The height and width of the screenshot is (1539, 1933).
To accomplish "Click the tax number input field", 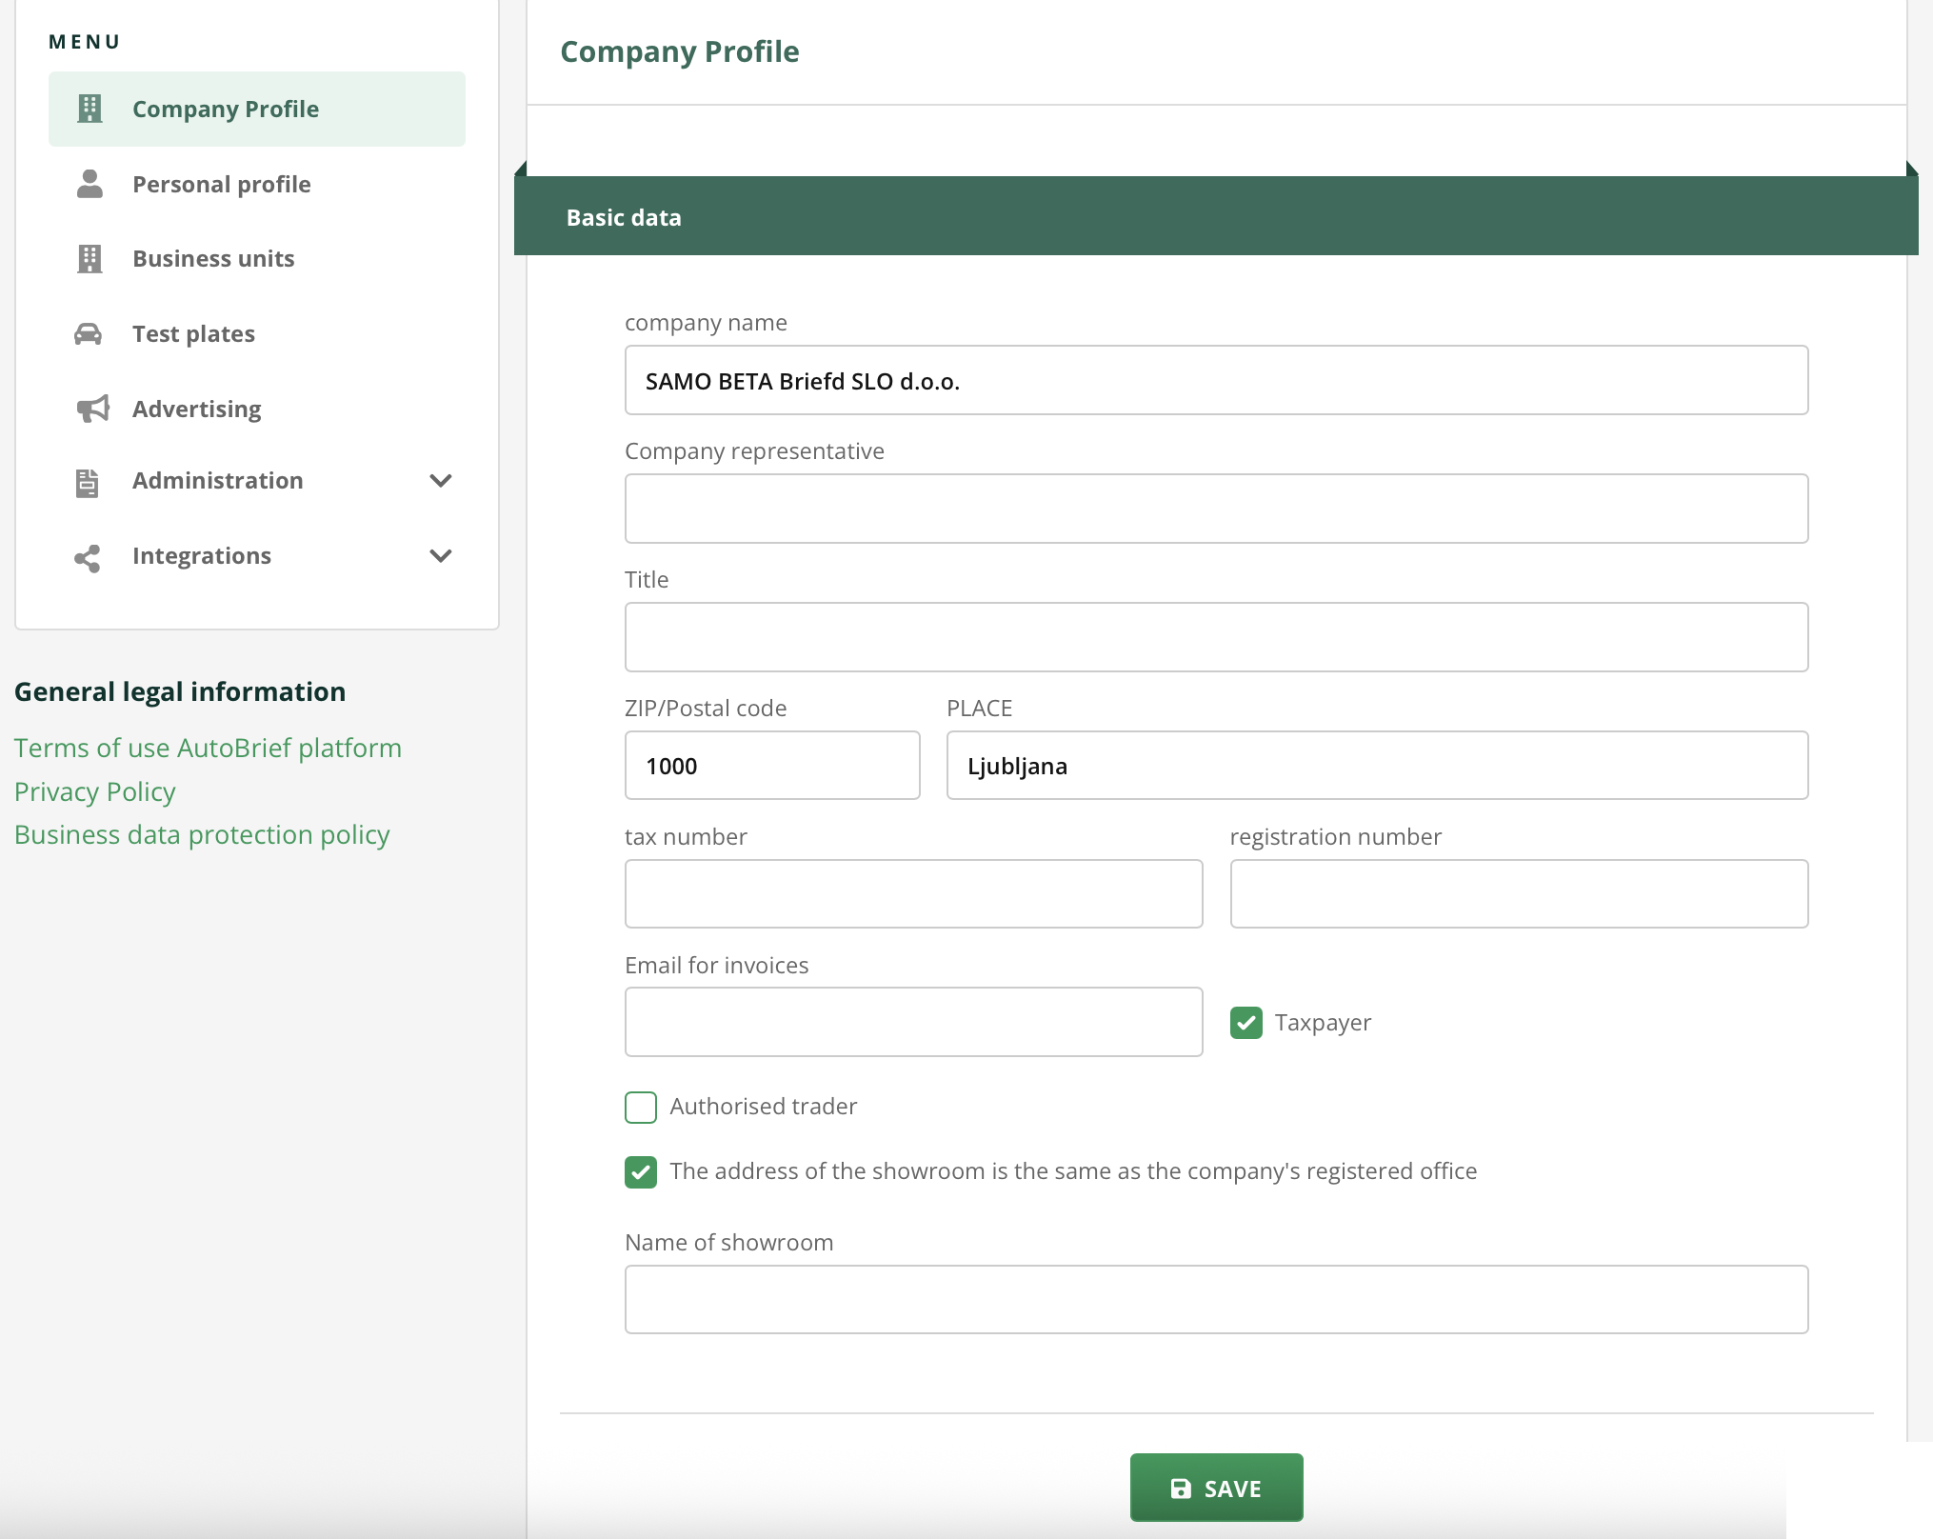I will (913, 893).
